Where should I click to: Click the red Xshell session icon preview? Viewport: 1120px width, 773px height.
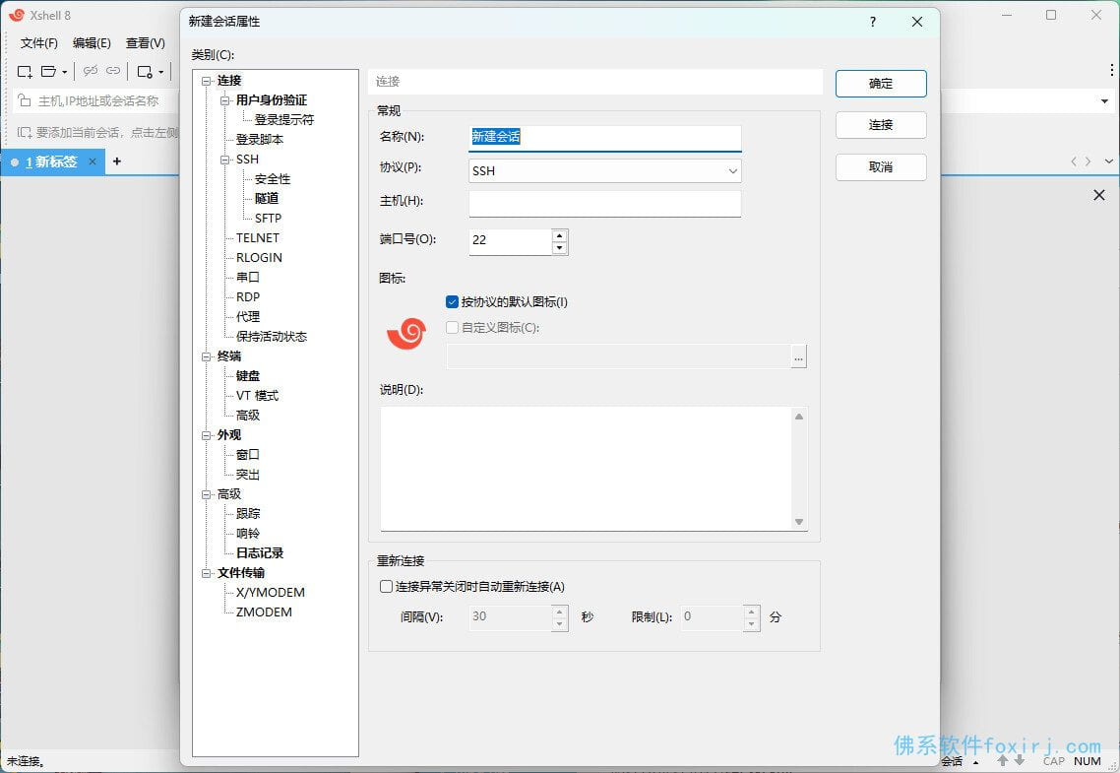(x=406, y=334)
